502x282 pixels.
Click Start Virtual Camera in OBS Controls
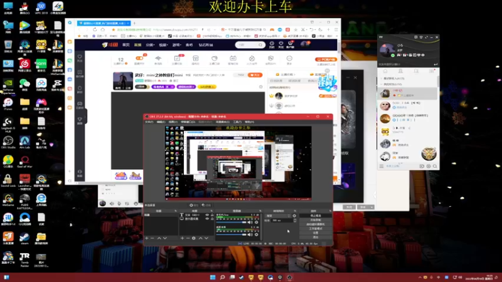(316, 224)
